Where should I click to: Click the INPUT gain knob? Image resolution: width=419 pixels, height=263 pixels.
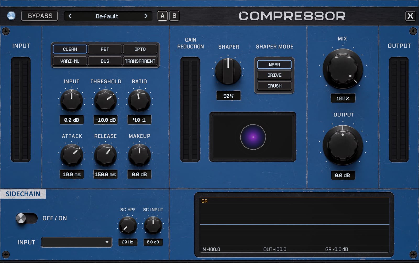point(71,101)
